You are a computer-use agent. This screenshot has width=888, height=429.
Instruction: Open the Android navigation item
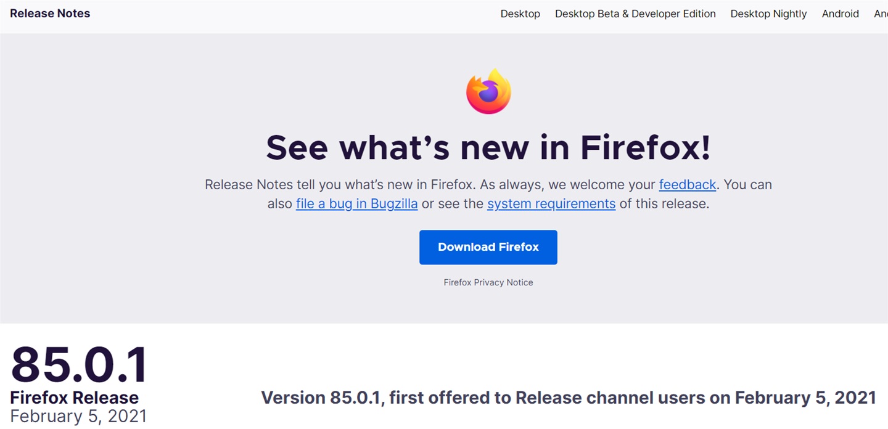(840, 14)
